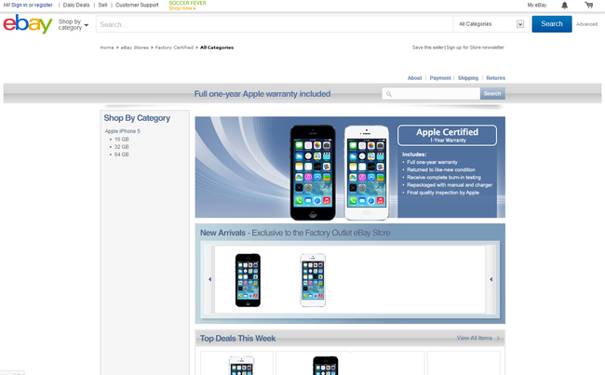This screenshot has height=375, width=605.
Task: Select the 64 GB subcategory
Action: point(122,154)
